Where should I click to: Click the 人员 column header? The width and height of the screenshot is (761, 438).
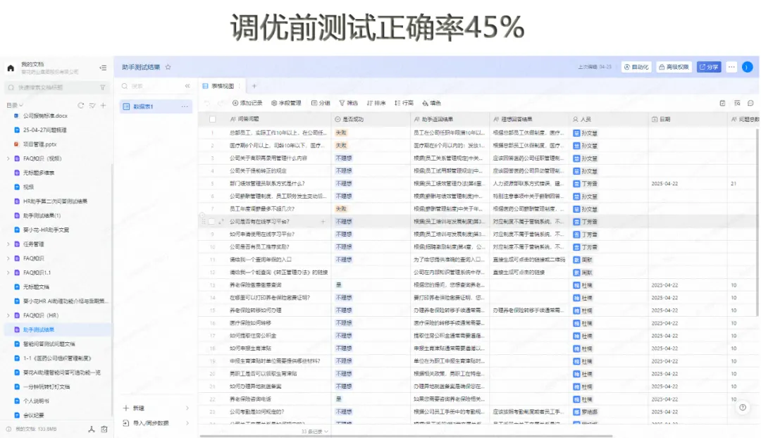pos(609,119)
